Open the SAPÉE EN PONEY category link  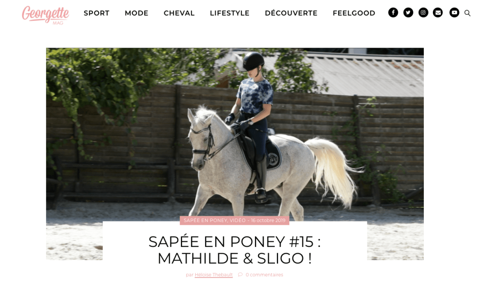[205, 220]
